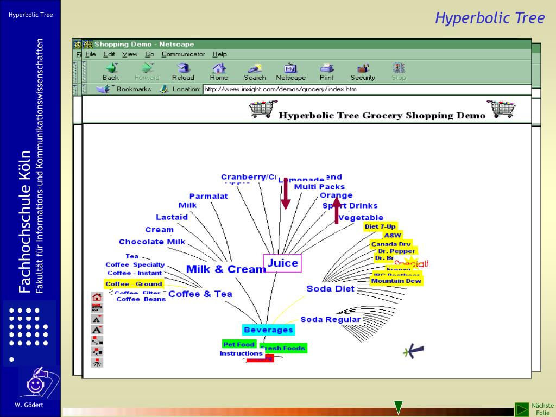Reload the page with the Reload icon
This screenshot has width=556, height=417.
point(184,68)
